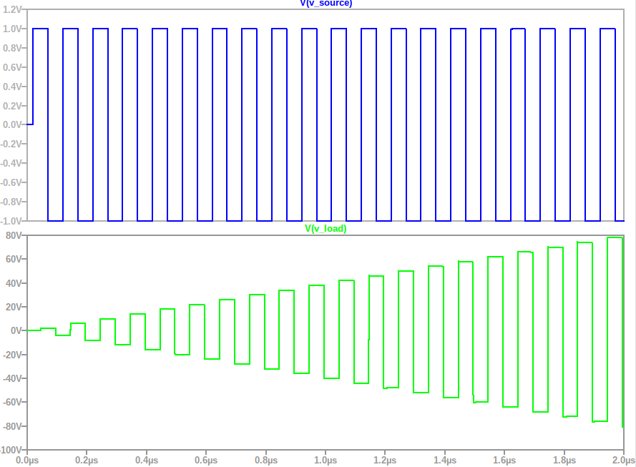636x467 pixels.
Task: Select the 0.8µs time axis label
Action: (x=266, y=461)
